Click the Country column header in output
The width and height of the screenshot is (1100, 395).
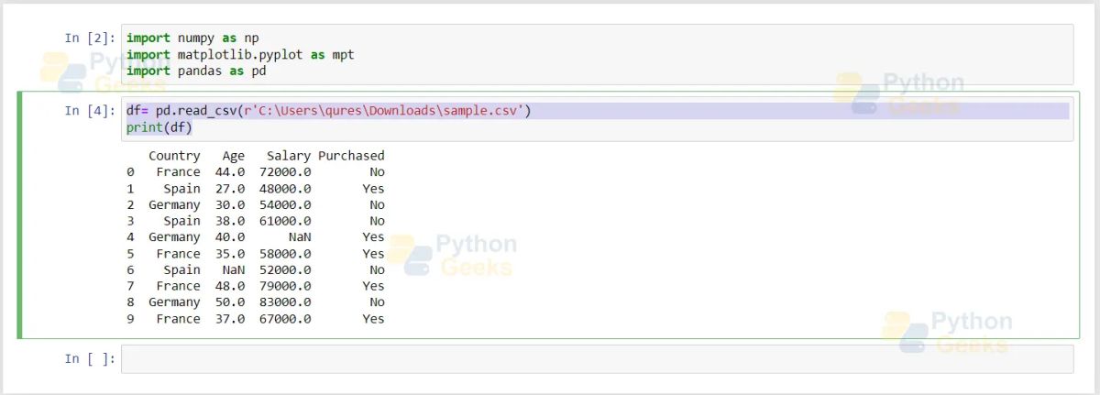[174, 156]
